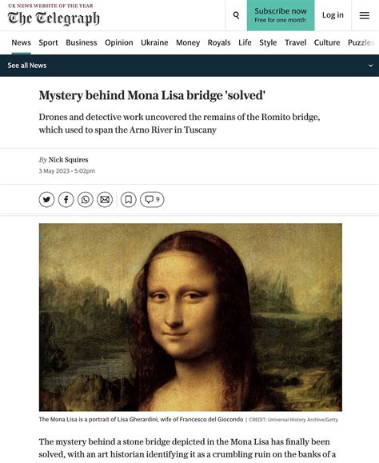Viewport: 379px width, 463px height.
Task: Open the 9 comments bubble
Action: coord(152,200)
